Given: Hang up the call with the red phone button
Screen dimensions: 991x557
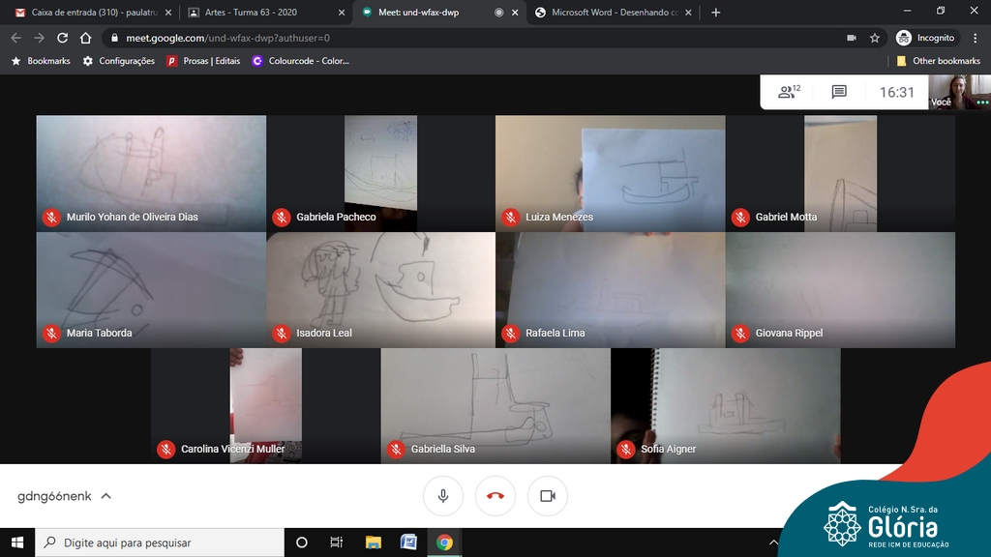Looking at the screenshot, I should pyautogui.click(x=495, y=496).
